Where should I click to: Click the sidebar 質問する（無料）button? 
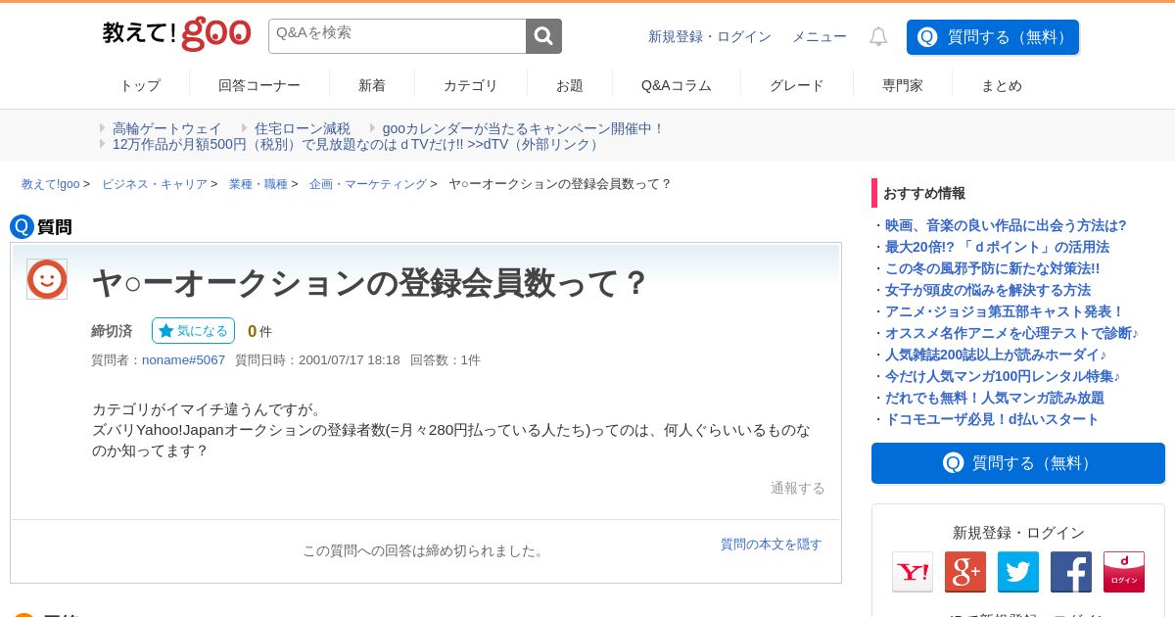[x=1018, y=463]
